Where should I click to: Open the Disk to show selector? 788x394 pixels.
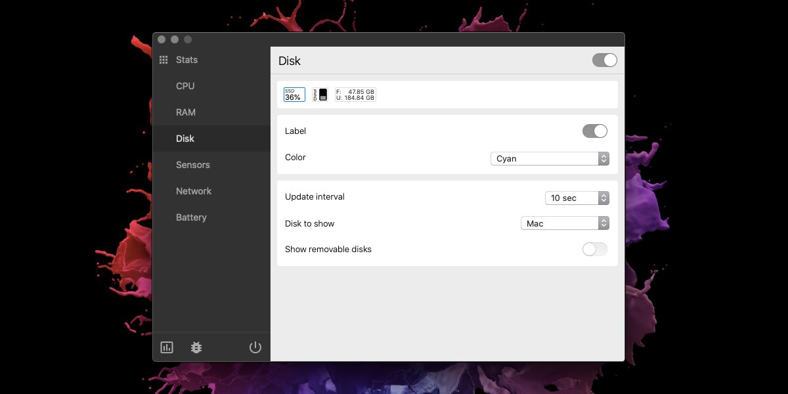coord(565,223)
